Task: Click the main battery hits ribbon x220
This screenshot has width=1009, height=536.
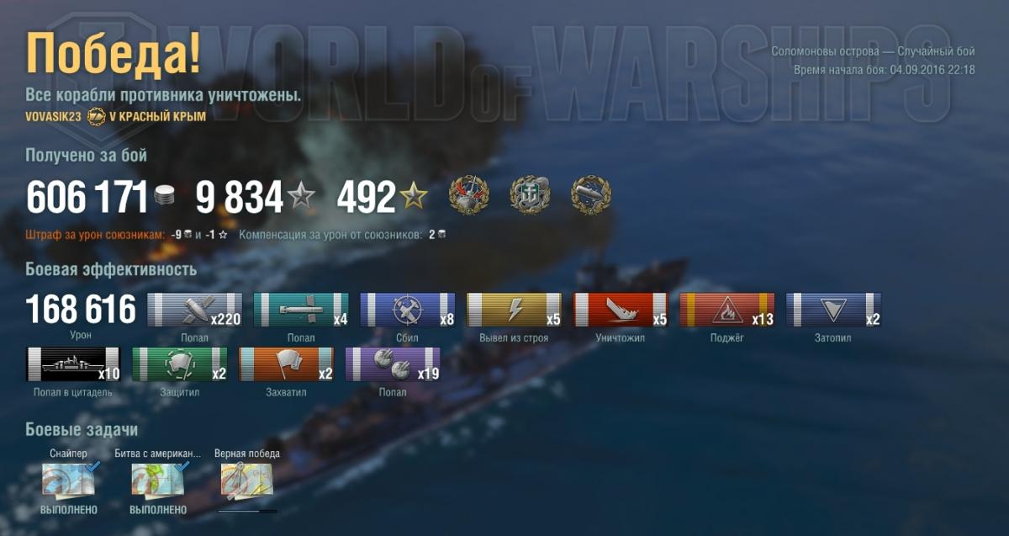Action: pyautogui.click(x=195, y=310)
